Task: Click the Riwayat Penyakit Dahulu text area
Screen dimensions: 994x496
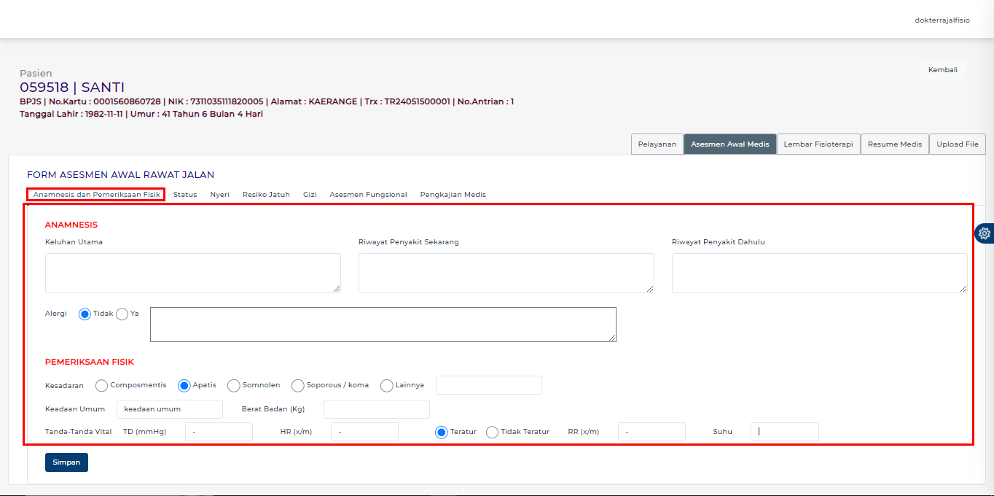Action: tap(819, 273)
